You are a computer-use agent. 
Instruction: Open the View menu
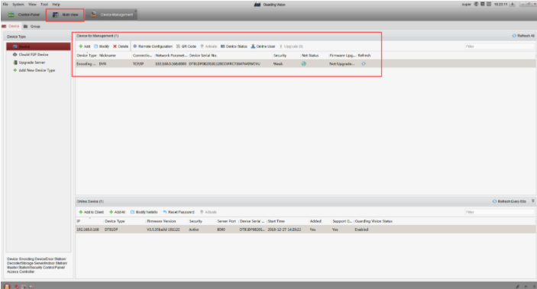pos(32,5)
